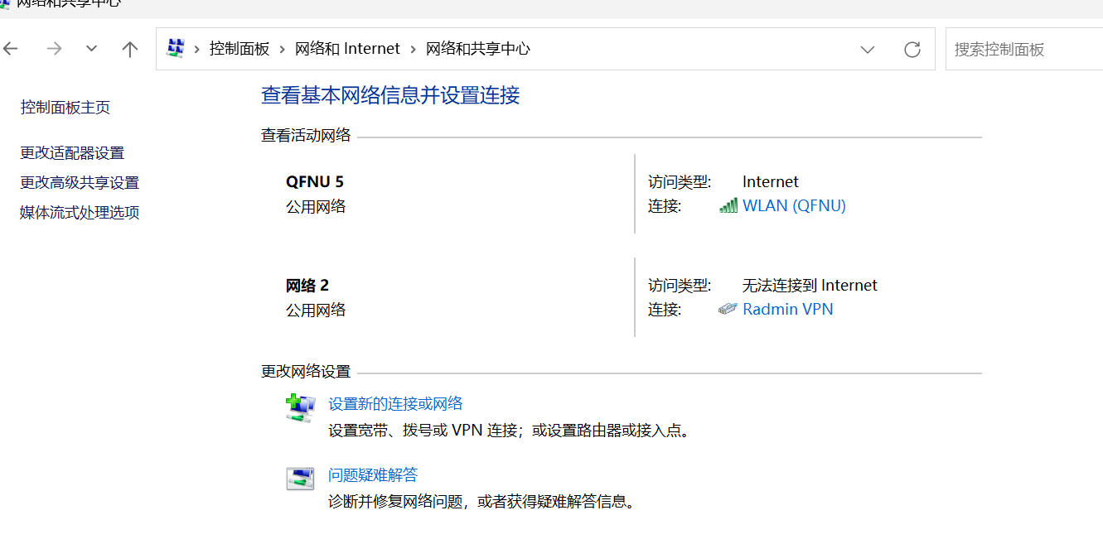Screen dimensions: 1103x544
Task: Go up one level with the Up arrow
Action: click(x=130, y=49)
